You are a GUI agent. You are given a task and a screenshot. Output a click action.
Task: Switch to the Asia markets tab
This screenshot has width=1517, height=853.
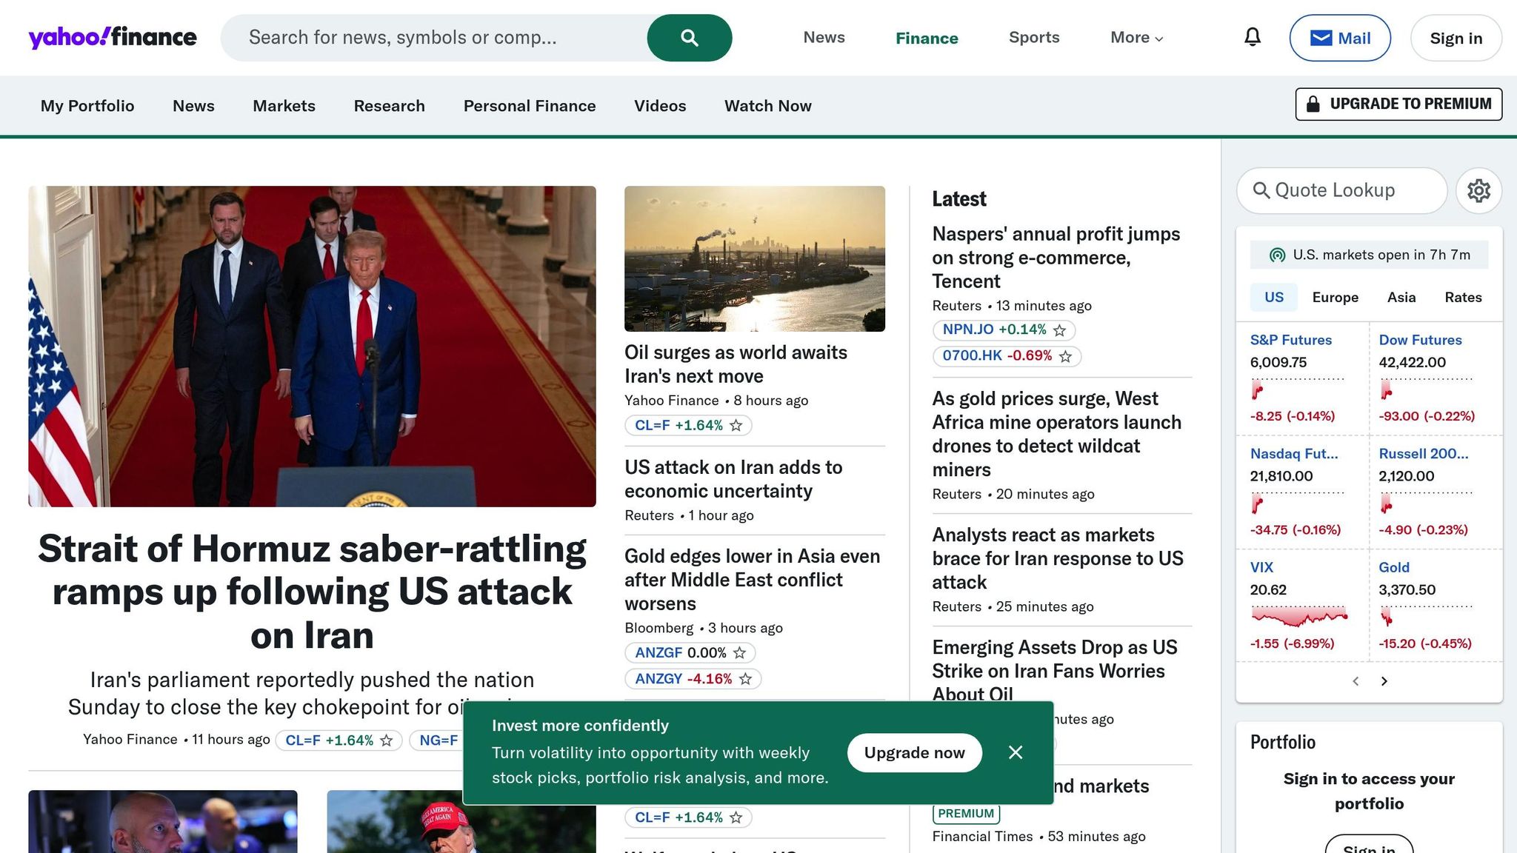1401,297
